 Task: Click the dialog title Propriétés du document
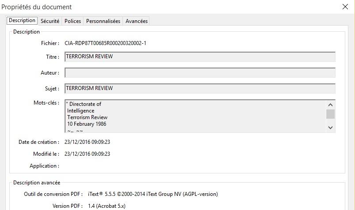click(37, 7)
